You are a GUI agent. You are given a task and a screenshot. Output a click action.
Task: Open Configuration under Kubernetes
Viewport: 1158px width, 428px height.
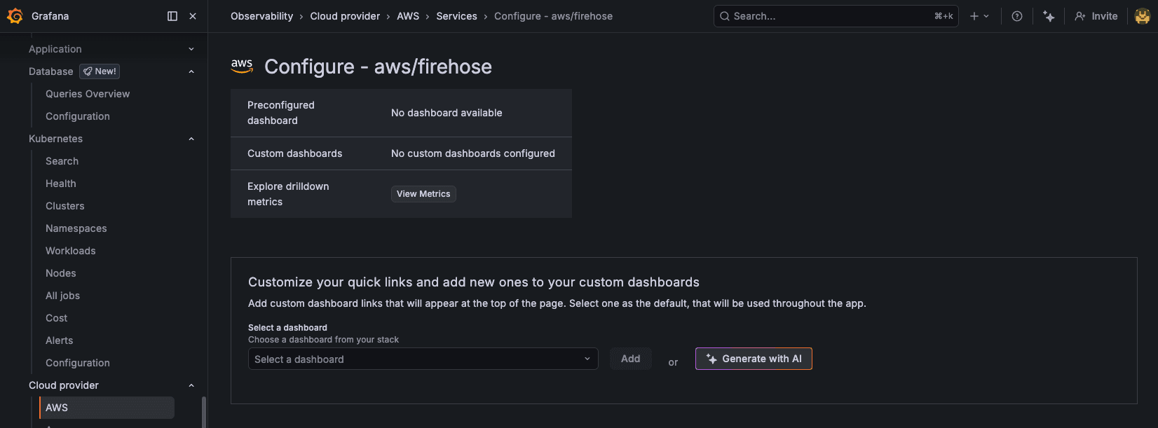coord(78,363)
